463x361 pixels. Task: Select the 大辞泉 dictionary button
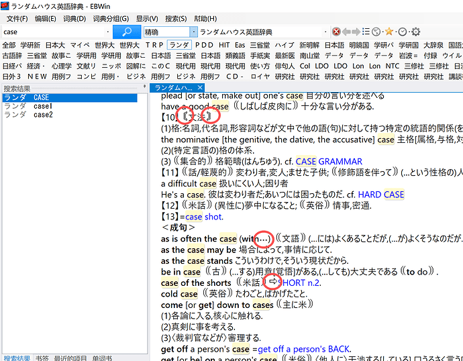[433, 45]
